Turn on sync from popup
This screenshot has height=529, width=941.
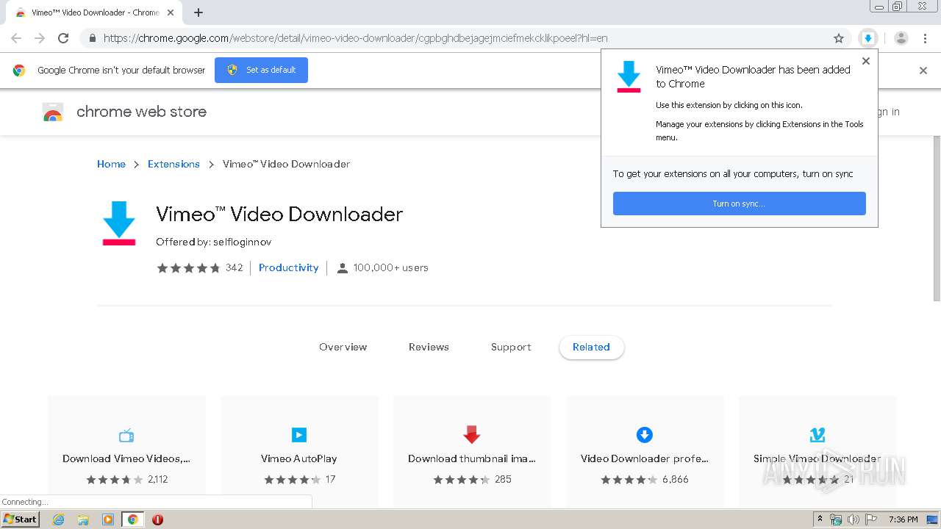point(739,204)
